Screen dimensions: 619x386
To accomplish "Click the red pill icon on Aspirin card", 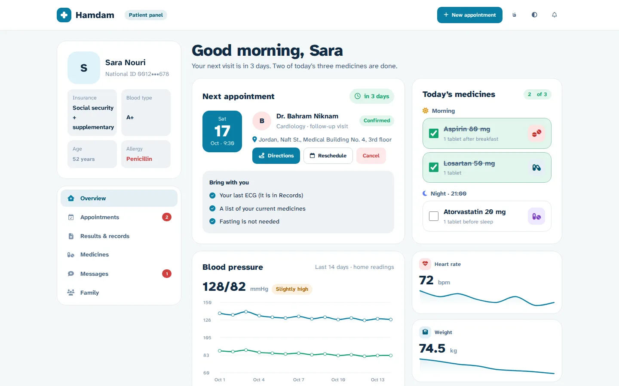I will (536, 133).
